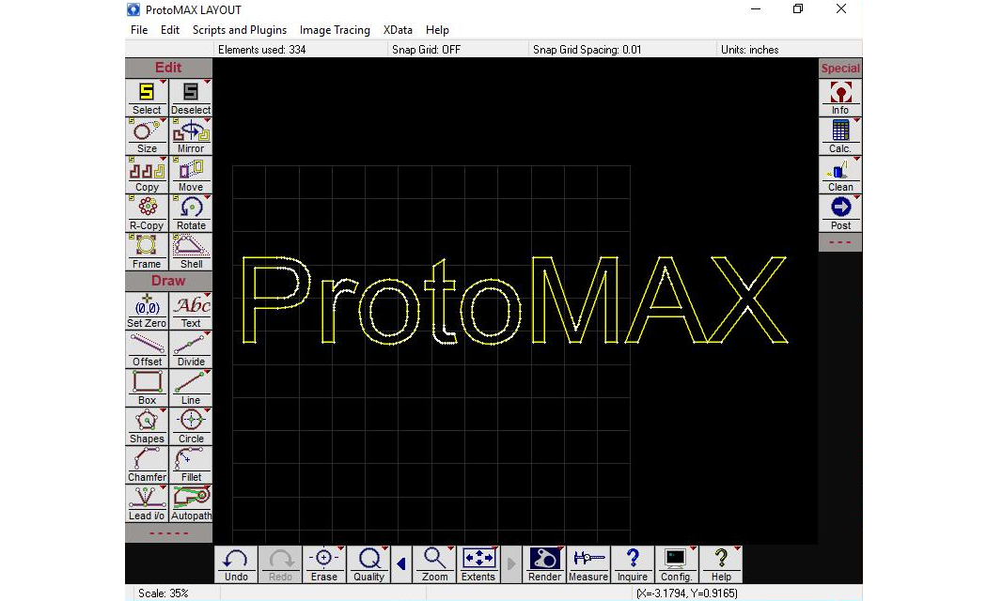Click the Clean tool in Special panel
Screen dimensions: 987x601
click(840, 174)
